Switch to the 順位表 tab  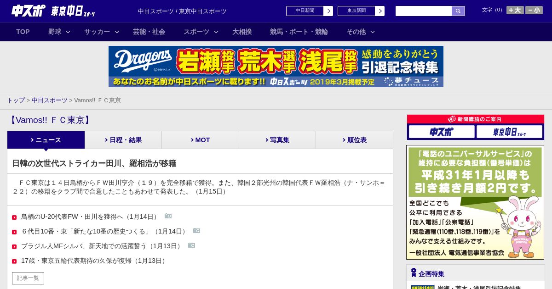(x=354, y=140)
